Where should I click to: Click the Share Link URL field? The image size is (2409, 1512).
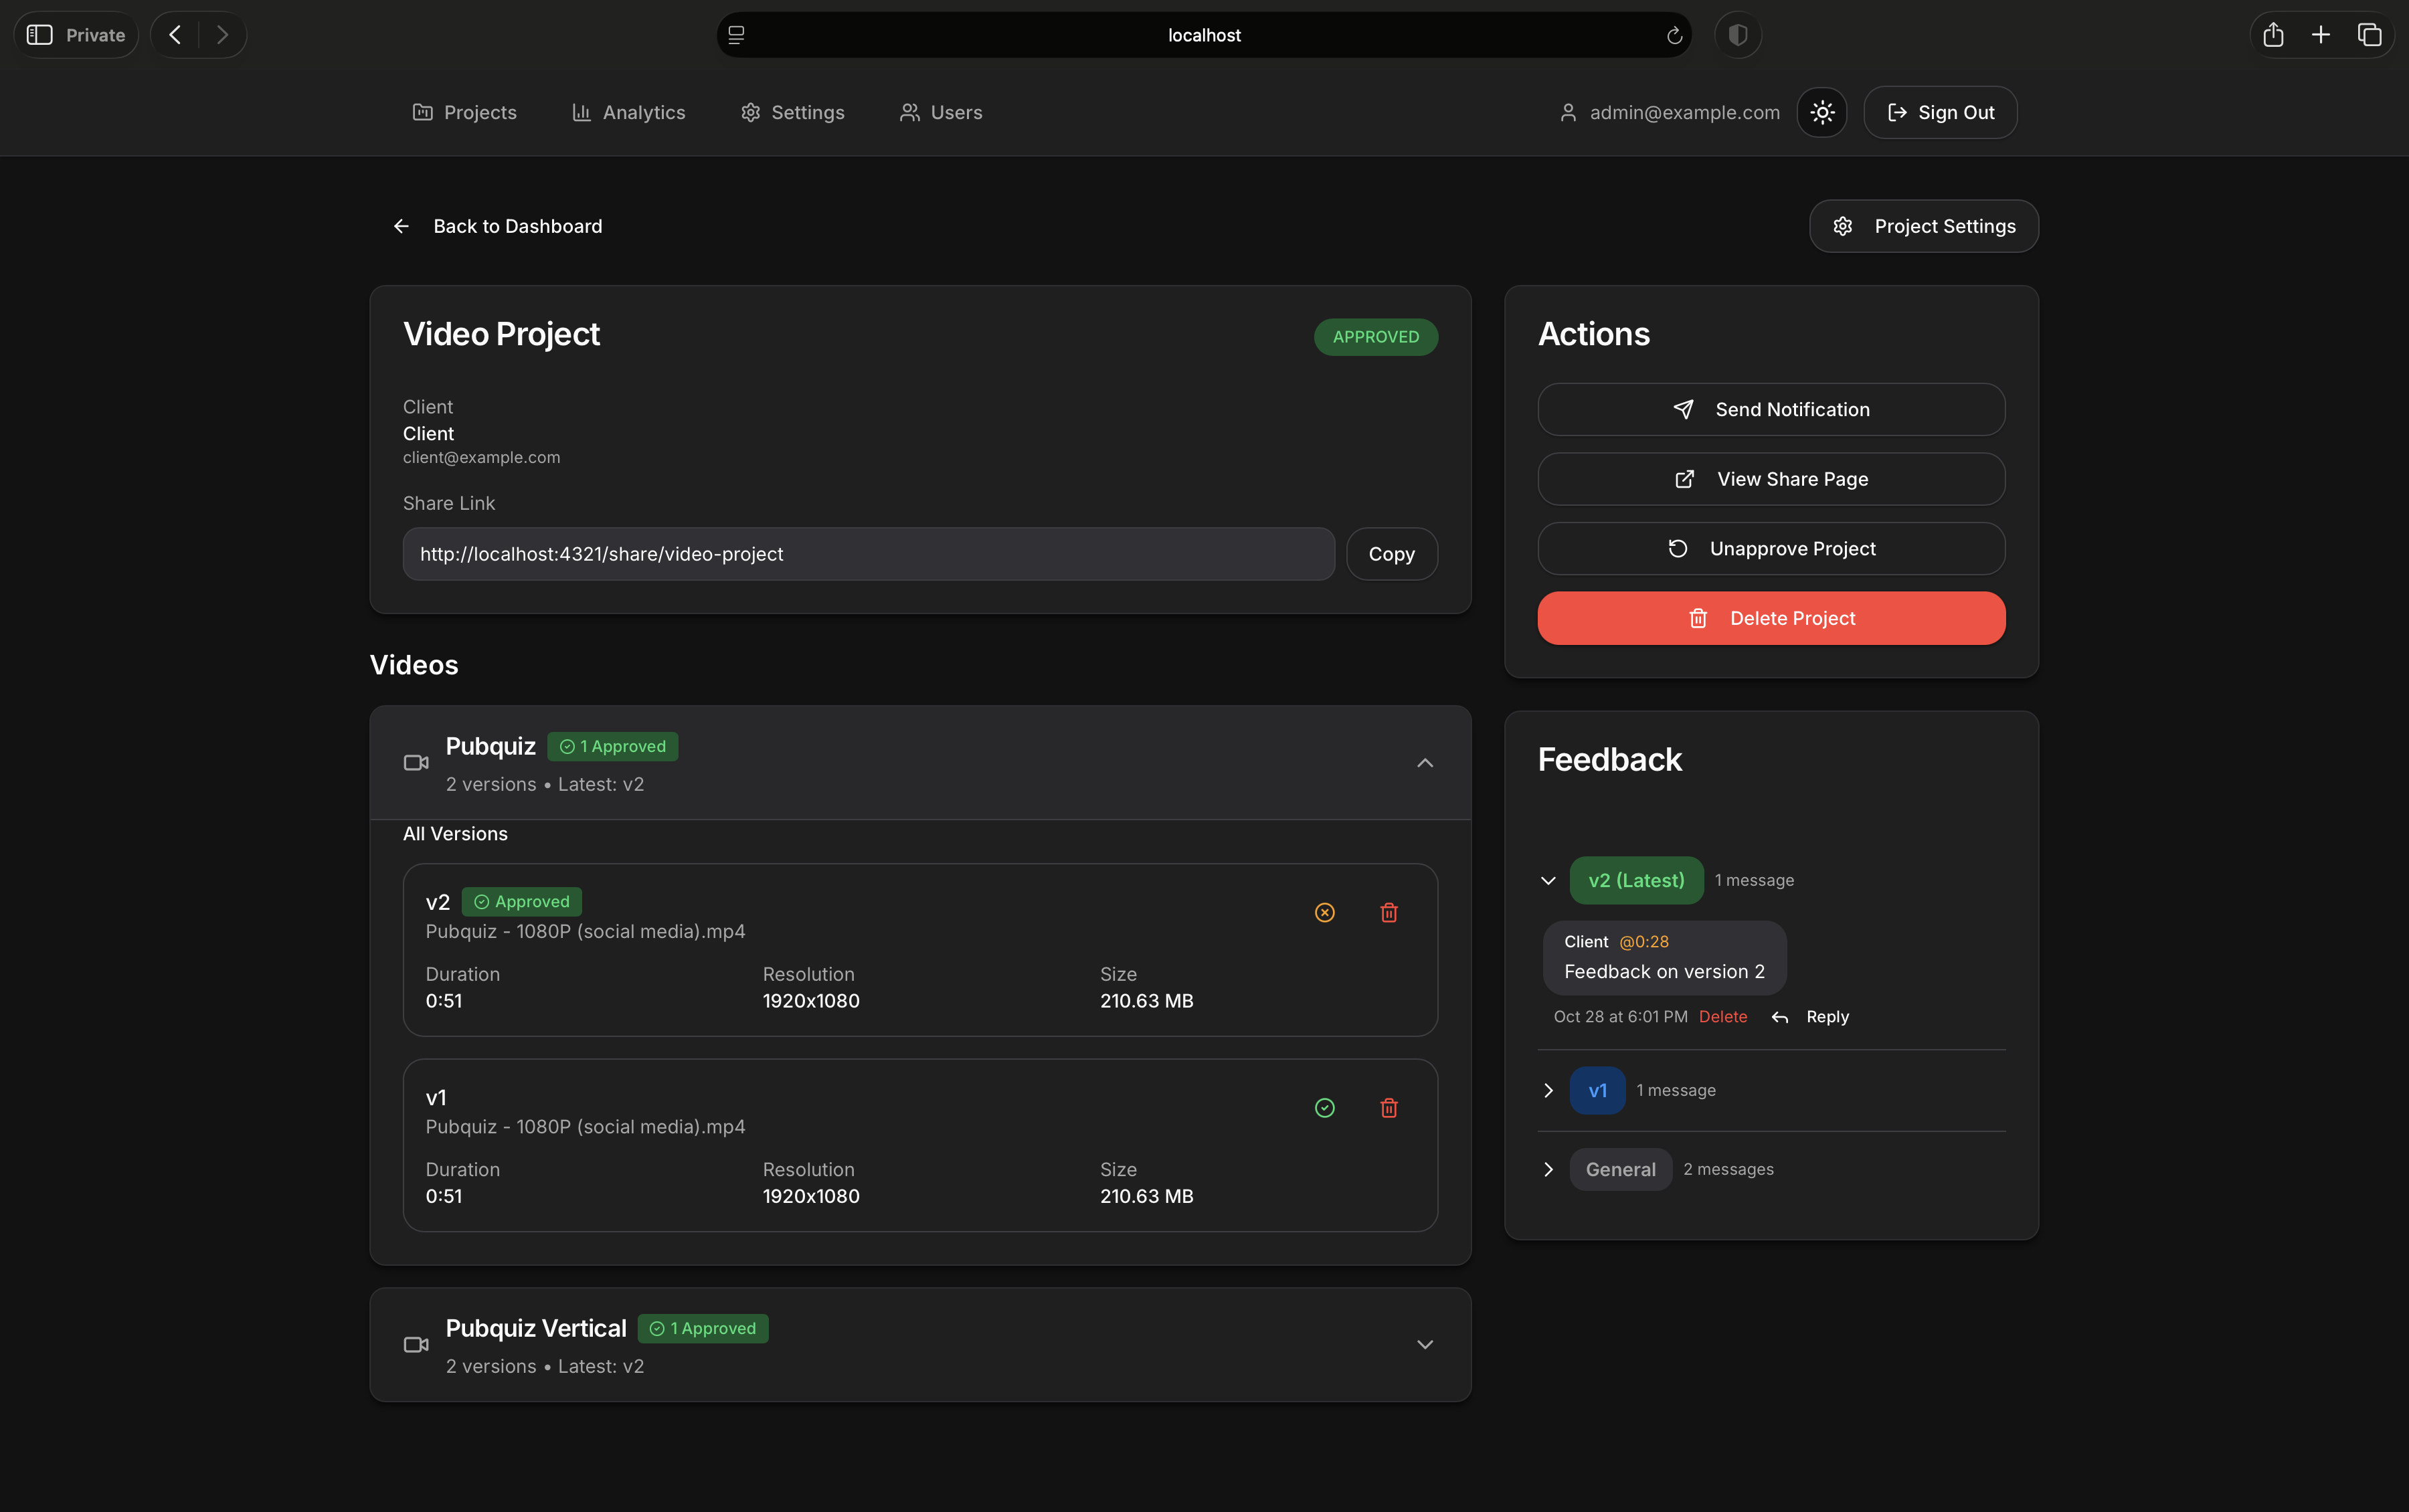(x=868, y=554)
